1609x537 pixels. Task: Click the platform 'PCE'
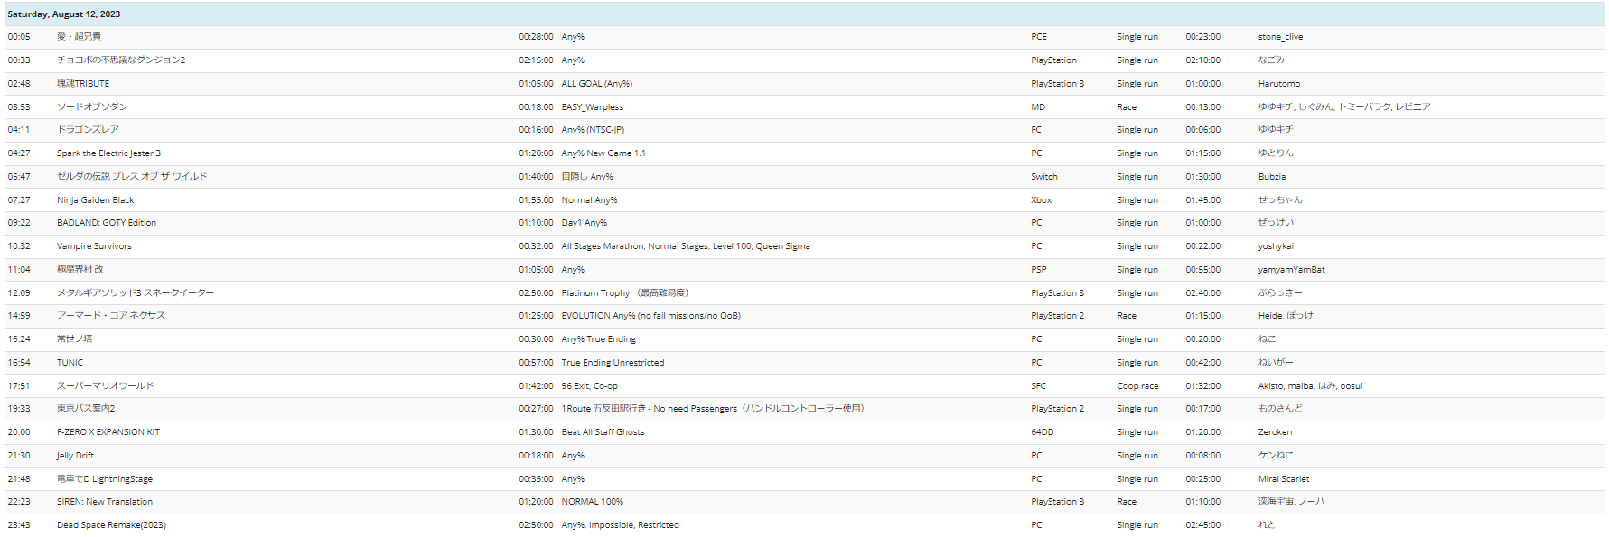pyautogui.click(x=1039, y=37)
